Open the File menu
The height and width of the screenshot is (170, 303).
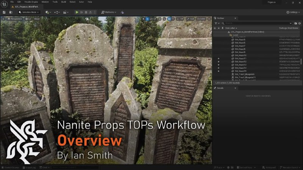point(12,2)
